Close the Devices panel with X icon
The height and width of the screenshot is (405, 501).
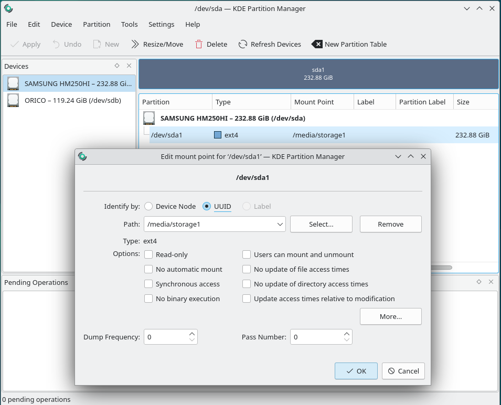tap(129, 66)
